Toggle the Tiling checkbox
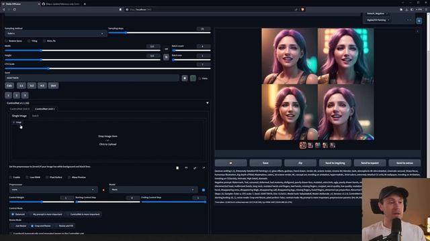The width and height of the screenshot is (430, 241). pyautogui.click(x=29, y=41)
